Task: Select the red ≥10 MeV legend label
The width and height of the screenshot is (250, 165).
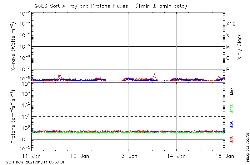Action: [x=232, y=139]
